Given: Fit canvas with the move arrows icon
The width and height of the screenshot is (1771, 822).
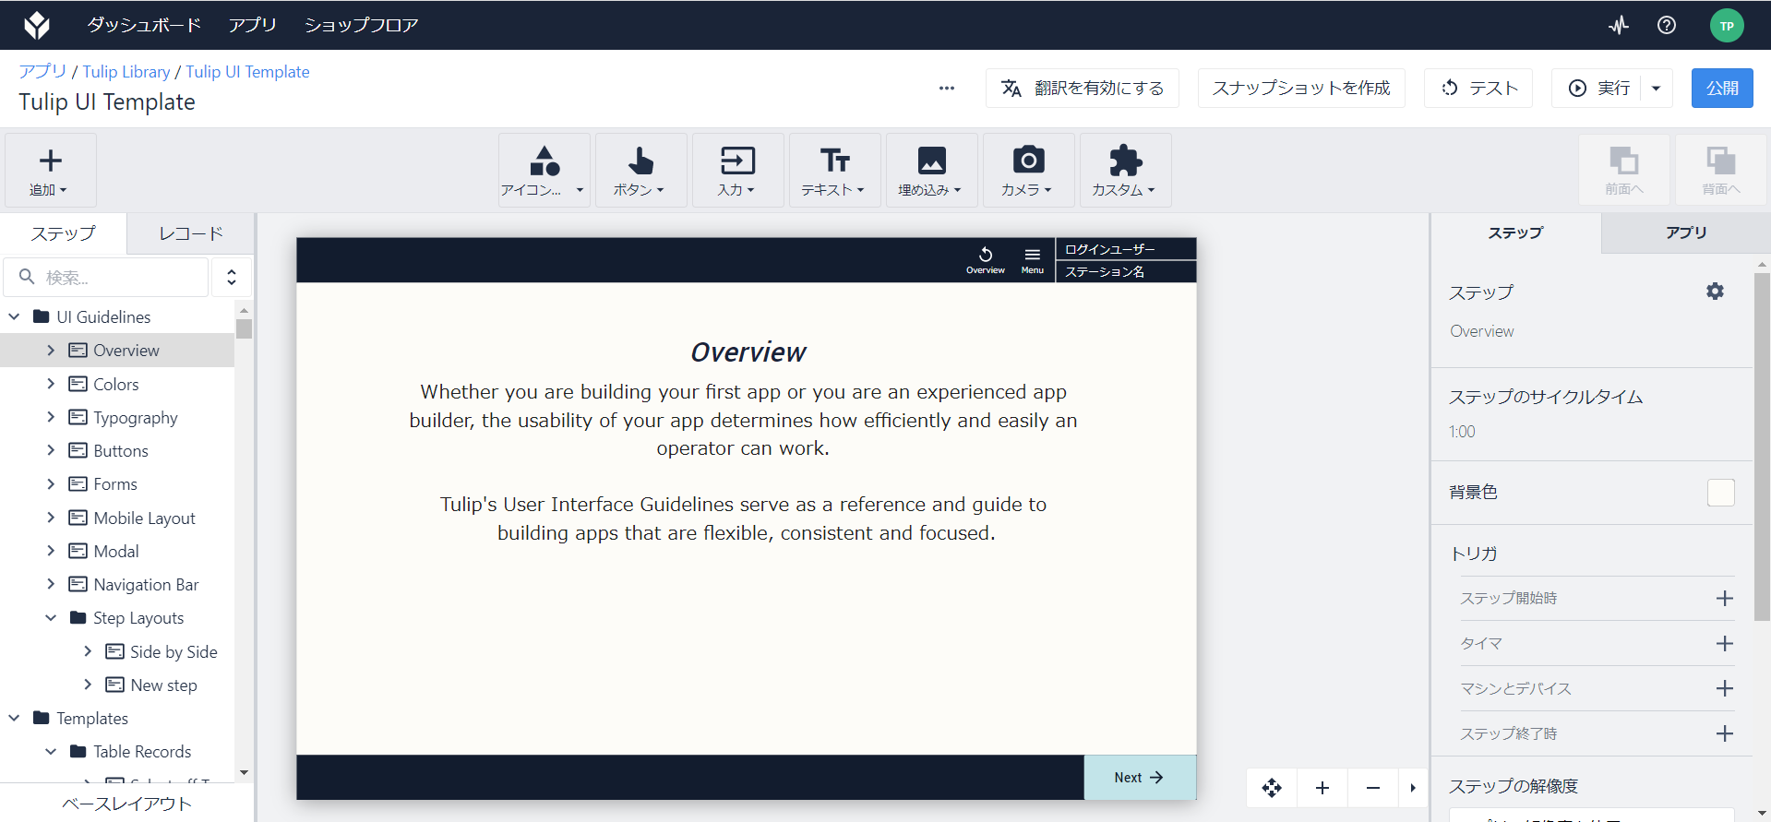Looking at the screenshot, I should tap(1272, 788).
